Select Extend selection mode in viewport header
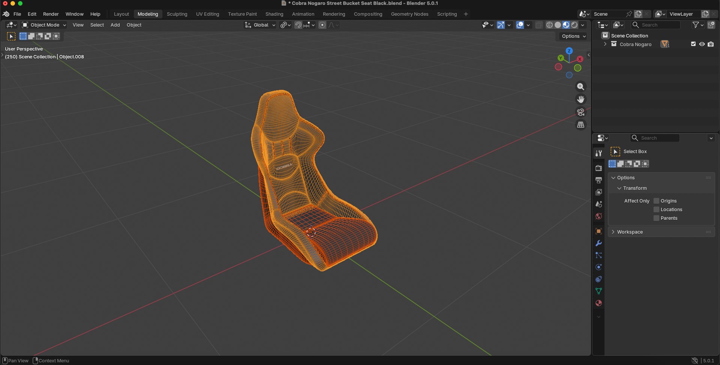Screen dimensions: 720x365 click(x=31, y=36)
